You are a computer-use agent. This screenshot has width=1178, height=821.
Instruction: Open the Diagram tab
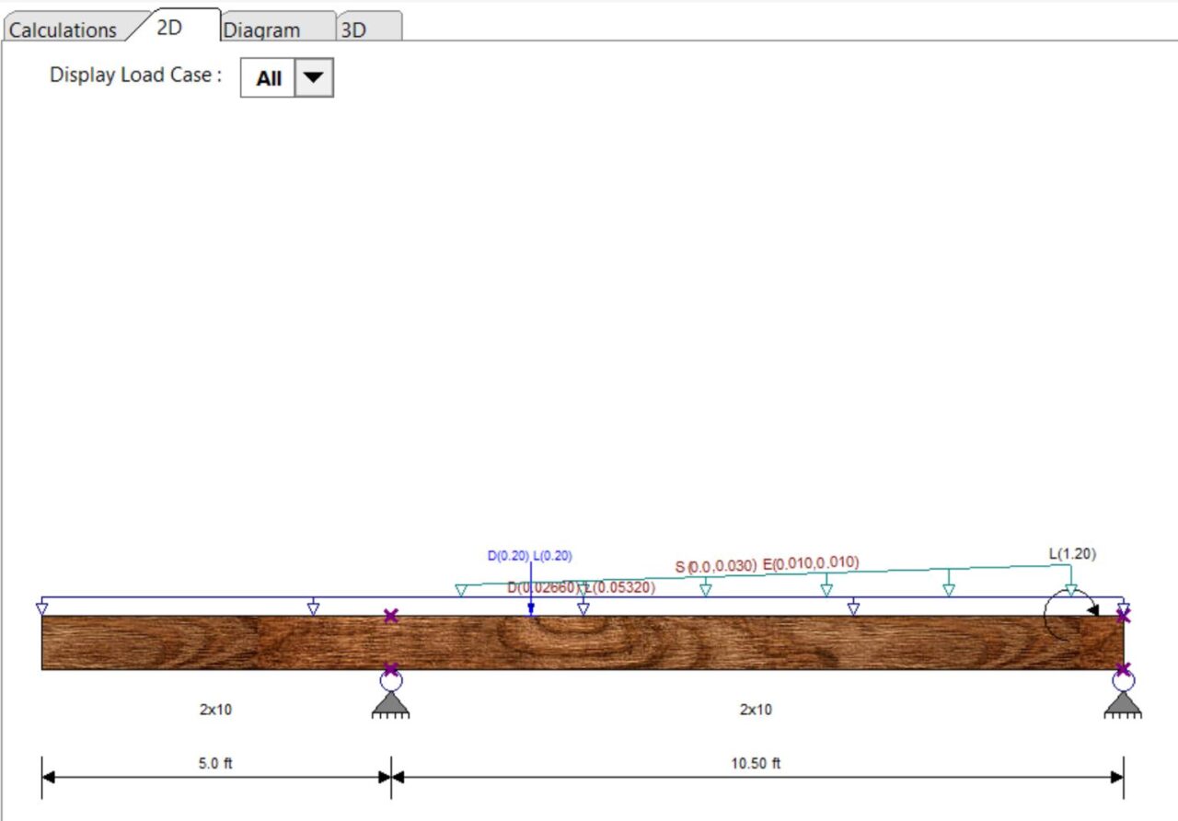pos(264,29)
